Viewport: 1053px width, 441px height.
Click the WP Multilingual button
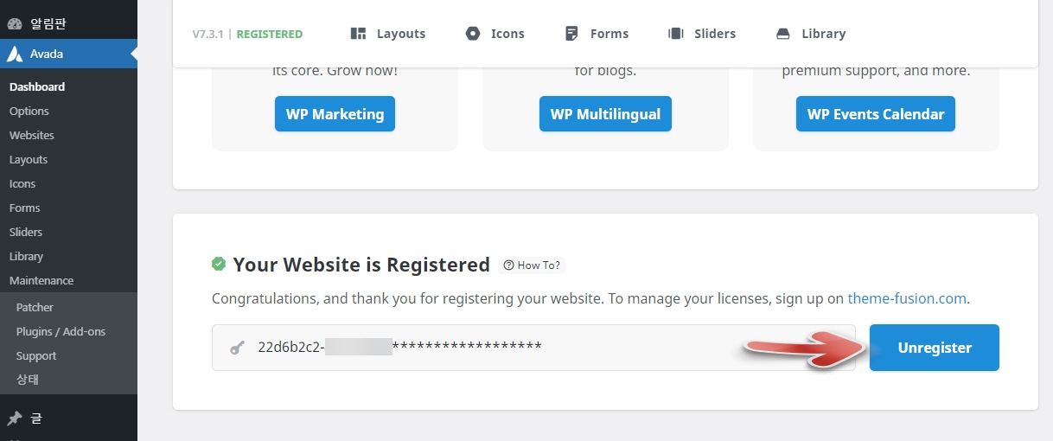tap(605, 114)
